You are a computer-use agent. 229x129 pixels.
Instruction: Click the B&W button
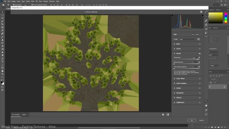click(x=198, y=34)
